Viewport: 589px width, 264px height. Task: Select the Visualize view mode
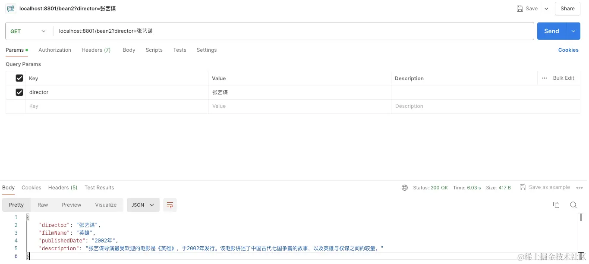click(106, 205)
